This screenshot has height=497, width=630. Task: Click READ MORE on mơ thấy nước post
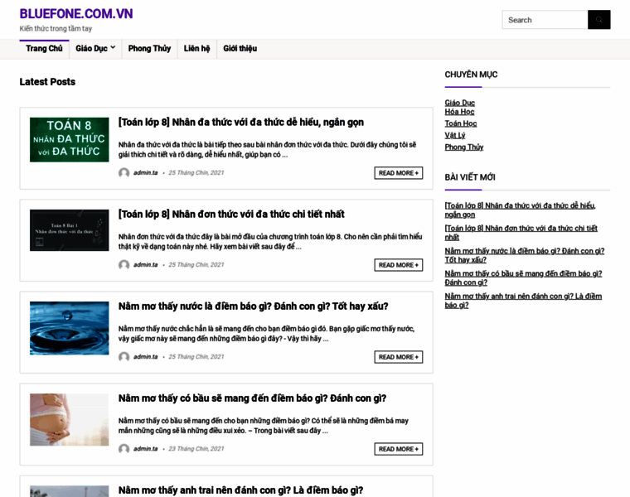point(399,357)
